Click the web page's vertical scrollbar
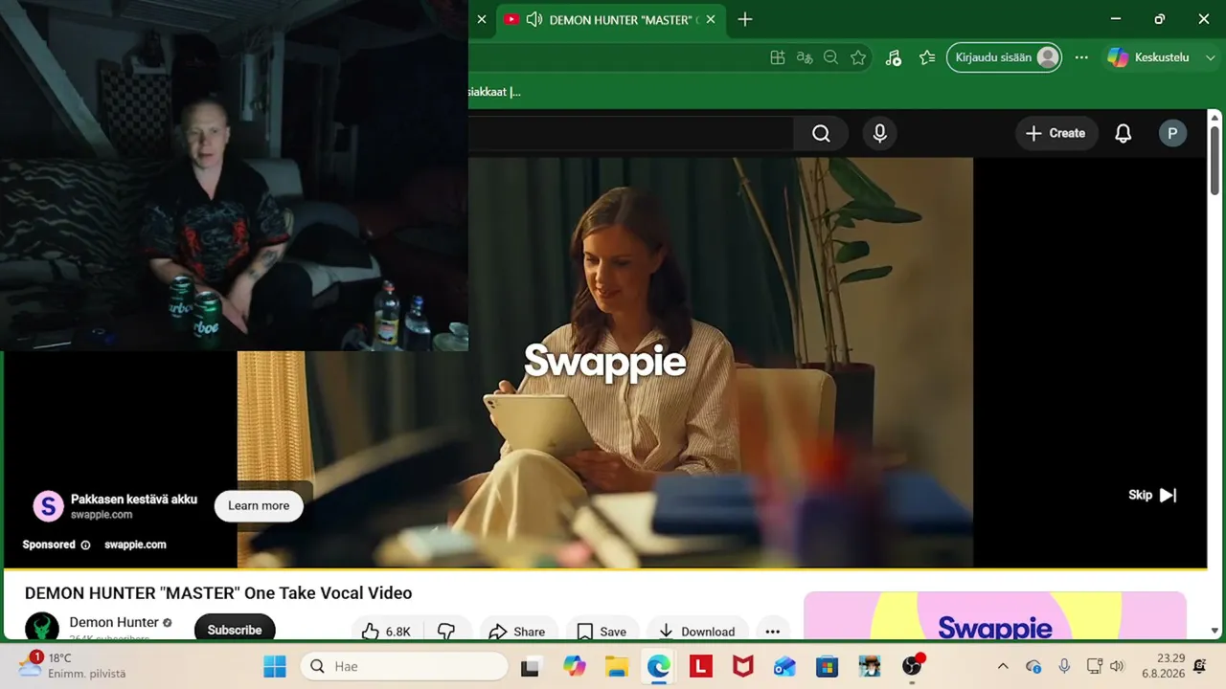 1215,159
